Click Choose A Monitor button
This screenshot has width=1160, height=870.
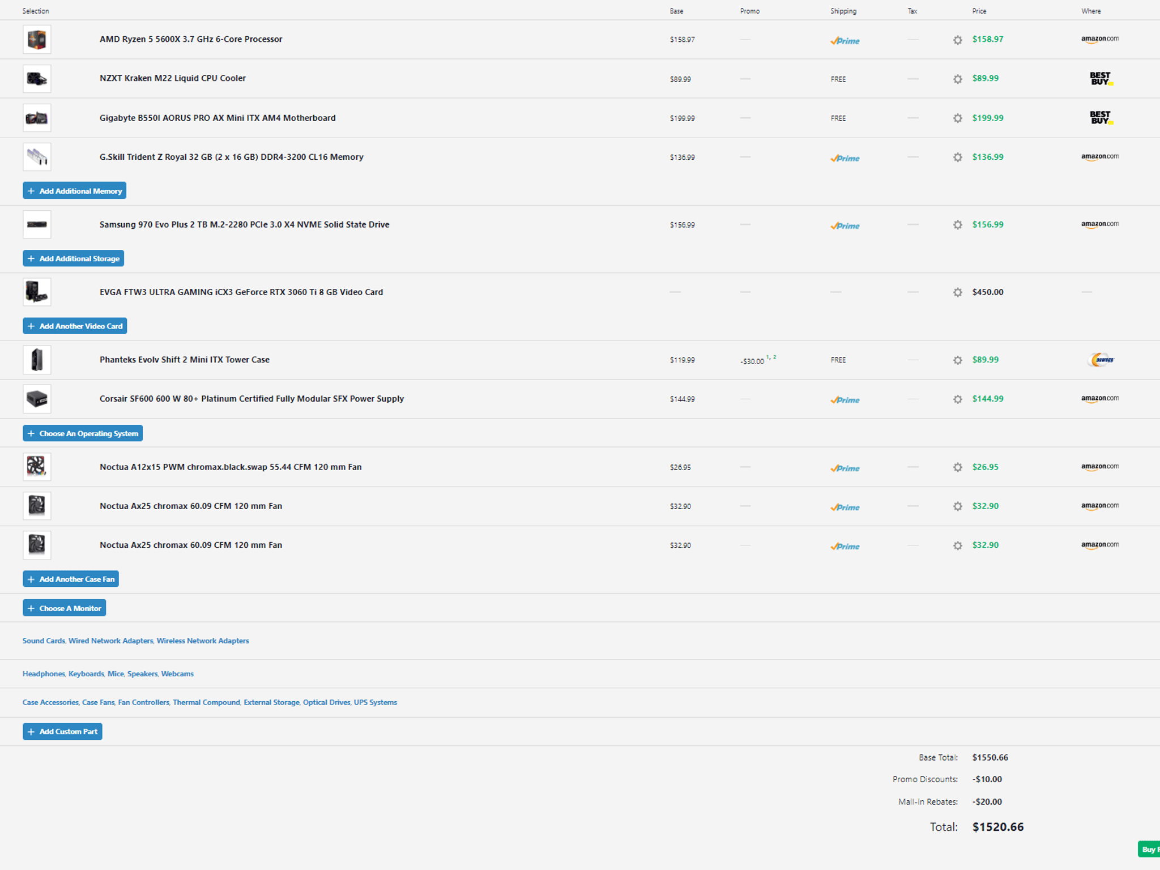(x=64, y=608)
